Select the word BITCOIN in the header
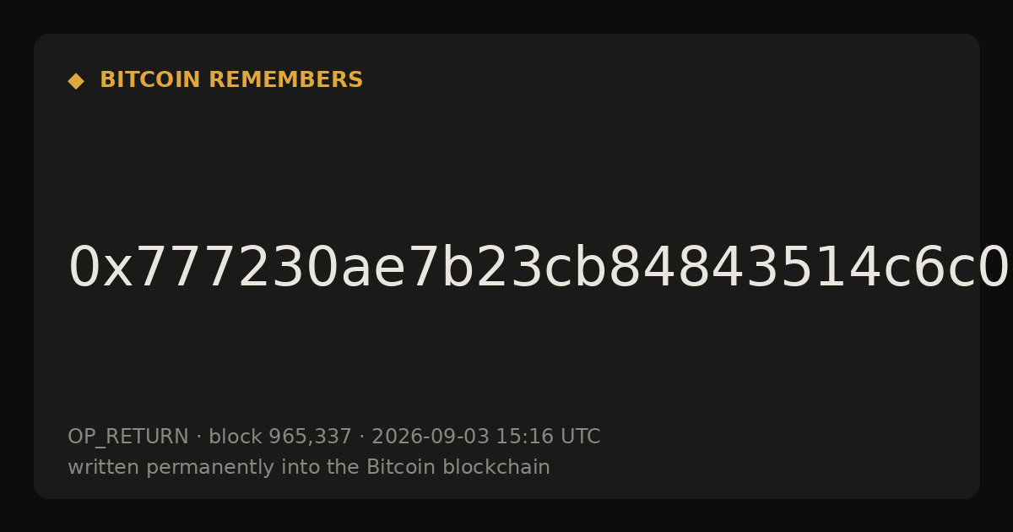 [x=151, y=80]
